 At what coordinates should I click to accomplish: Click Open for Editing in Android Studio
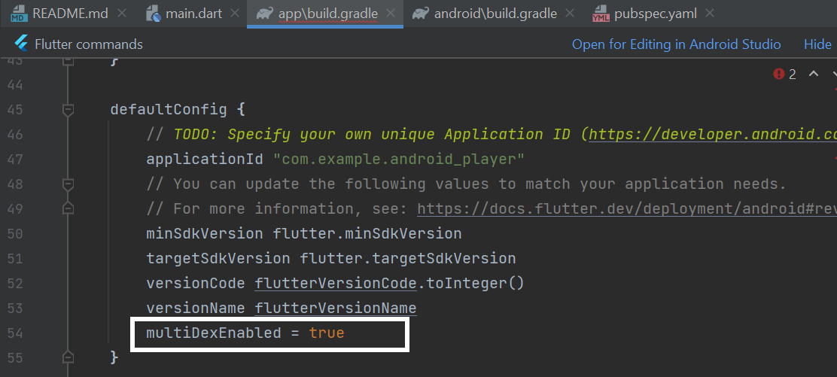pyautogui.click(x=676, y=44)
